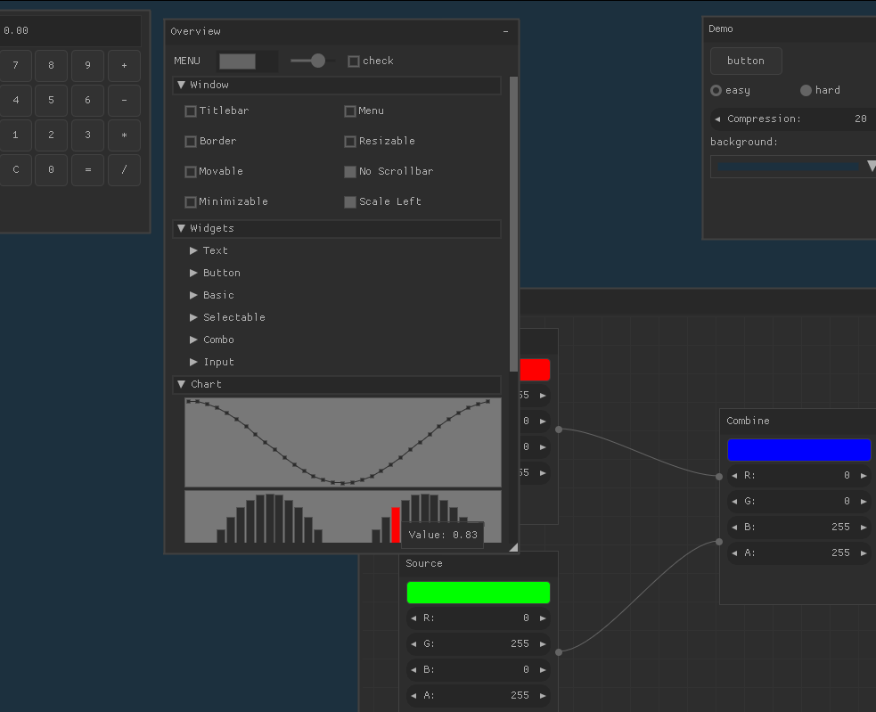Enable the Titlebar checkbox

(x=191, y=111)
